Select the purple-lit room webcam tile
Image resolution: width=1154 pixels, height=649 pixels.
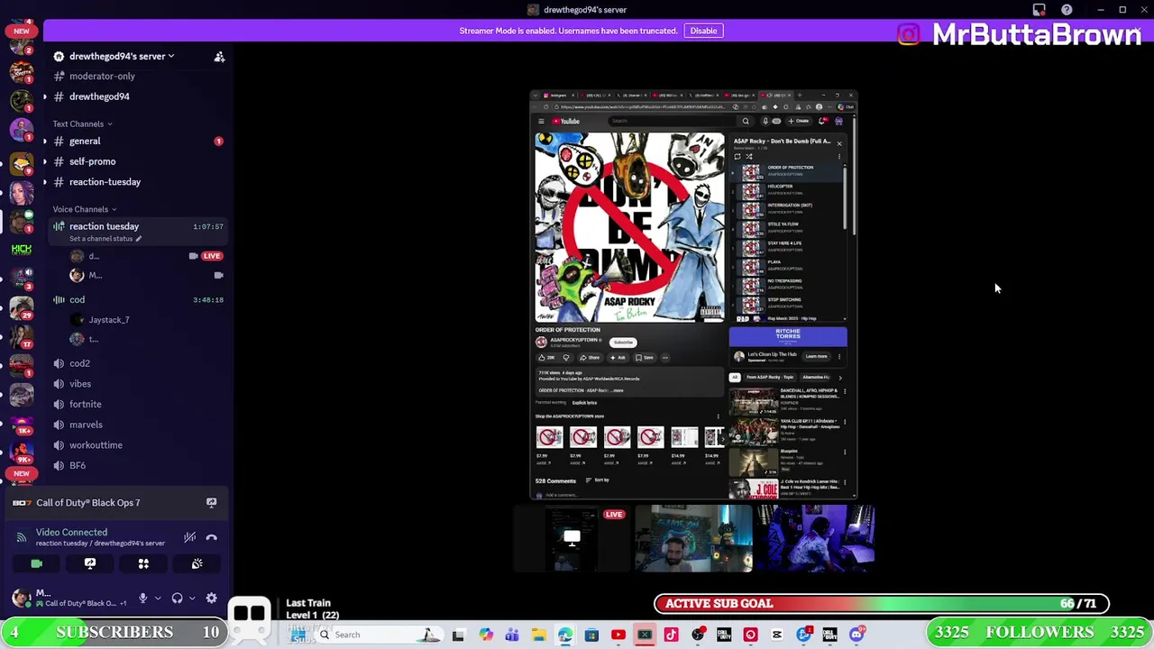click(816, 539)
